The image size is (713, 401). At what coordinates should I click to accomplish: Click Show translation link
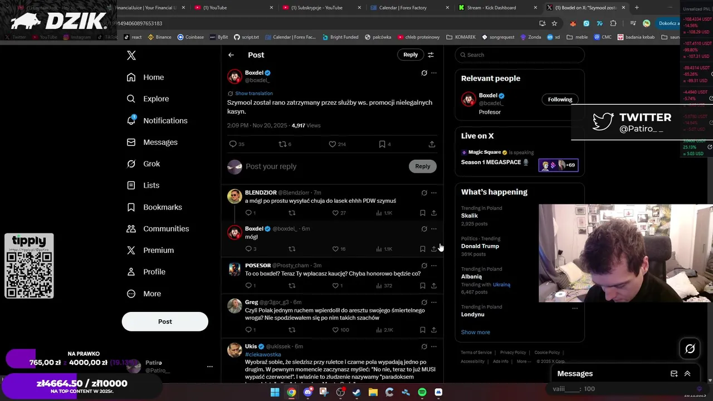coord(254,94)
